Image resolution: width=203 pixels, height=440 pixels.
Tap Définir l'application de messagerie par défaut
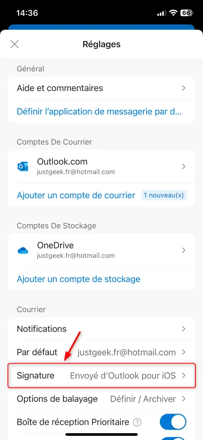point(99,111)
